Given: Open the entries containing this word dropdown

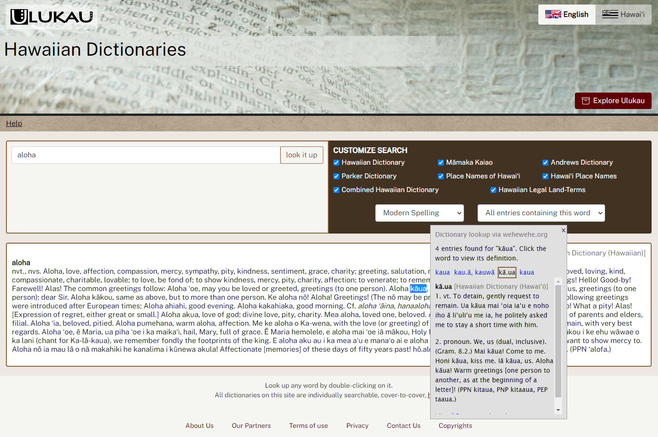Looking at the screenshot, I should click(x=541, y=213).
